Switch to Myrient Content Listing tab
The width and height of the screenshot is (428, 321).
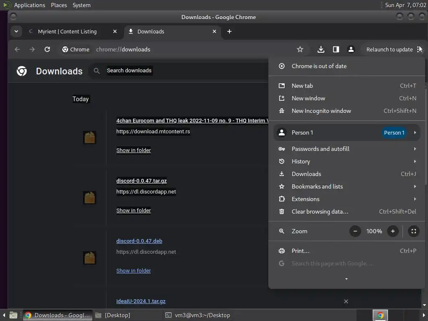[67, 31]
